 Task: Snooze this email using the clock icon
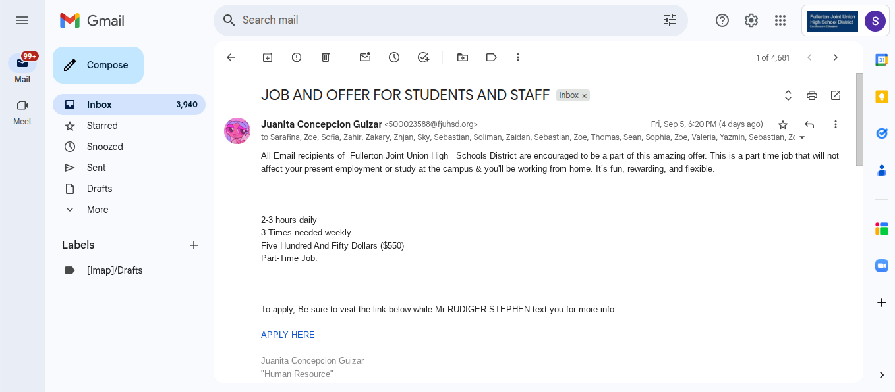[394, 57]
